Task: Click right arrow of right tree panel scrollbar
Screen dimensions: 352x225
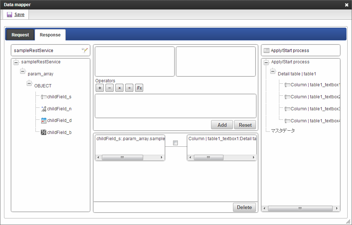Action: pyautogui.click(x=337, y=208)
